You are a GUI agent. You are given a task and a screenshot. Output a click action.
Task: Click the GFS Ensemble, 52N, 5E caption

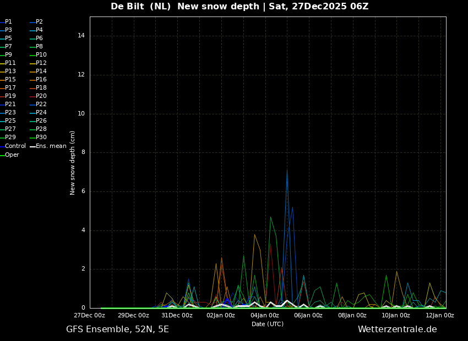point(117,329)
